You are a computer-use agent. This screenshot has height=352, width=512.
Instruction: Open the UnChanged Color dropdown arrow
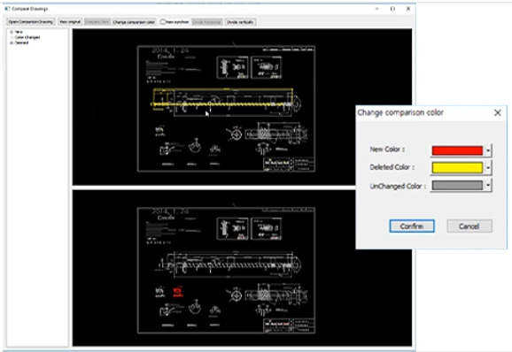(x=488, y=185)
